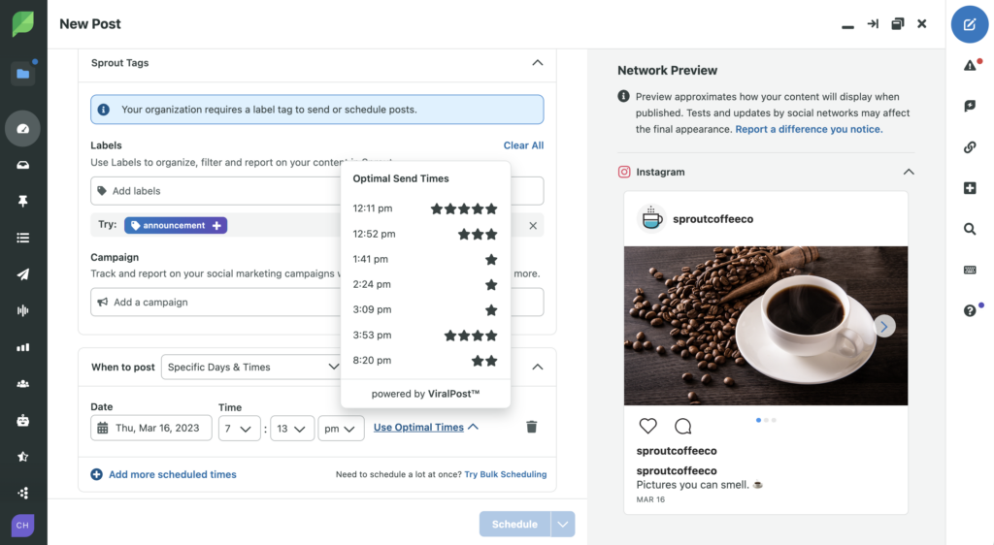The height and width of the screenshot is (545, 994).
Task: Click the plus square icon in right bar
Action: coord(970,188)
